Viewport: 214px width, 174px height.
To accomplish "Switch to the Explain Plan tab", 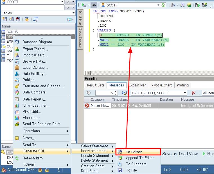I will (138, 85).
